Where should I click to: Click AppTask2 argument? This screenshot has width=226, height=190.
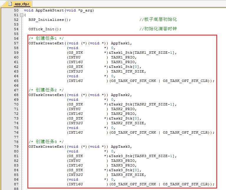pos(120,95)
